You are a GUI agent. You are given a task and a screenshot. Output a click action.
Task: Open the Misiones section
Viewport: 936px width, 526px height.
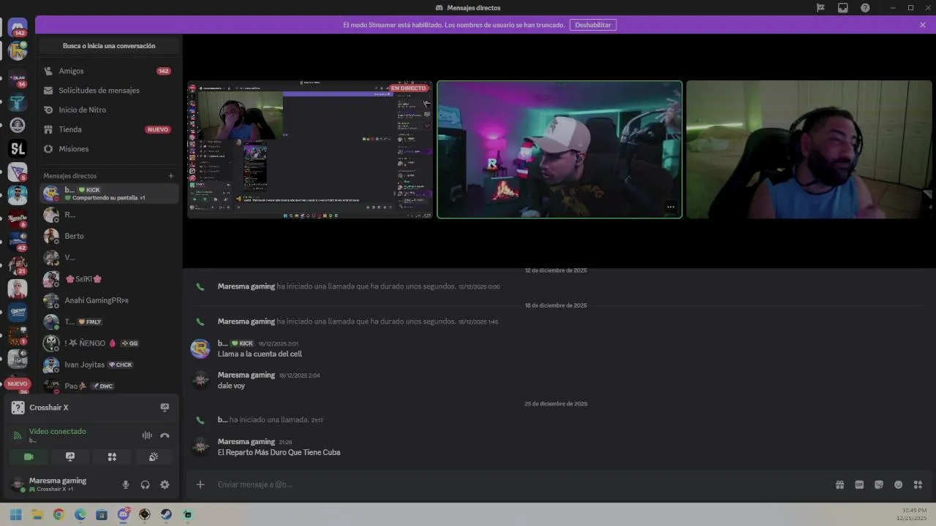click(x=109, y=149)
